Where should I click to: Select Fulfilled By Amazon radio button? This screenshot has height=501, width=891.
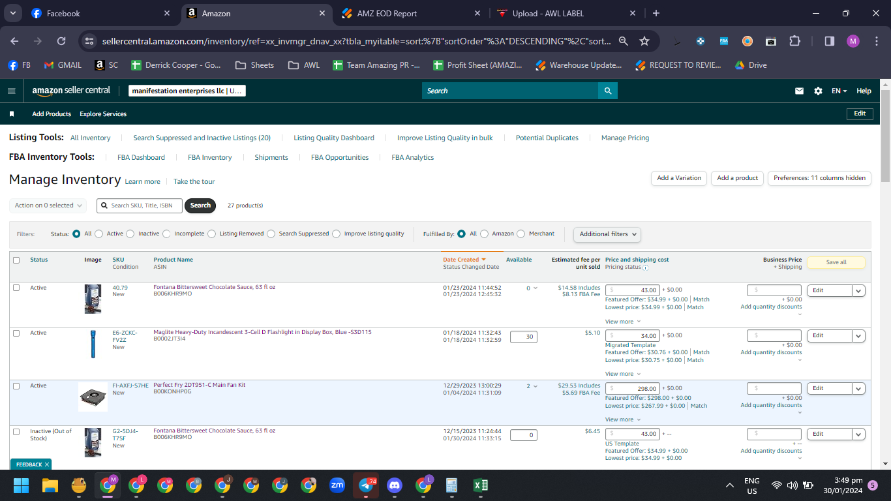[484, 234]
